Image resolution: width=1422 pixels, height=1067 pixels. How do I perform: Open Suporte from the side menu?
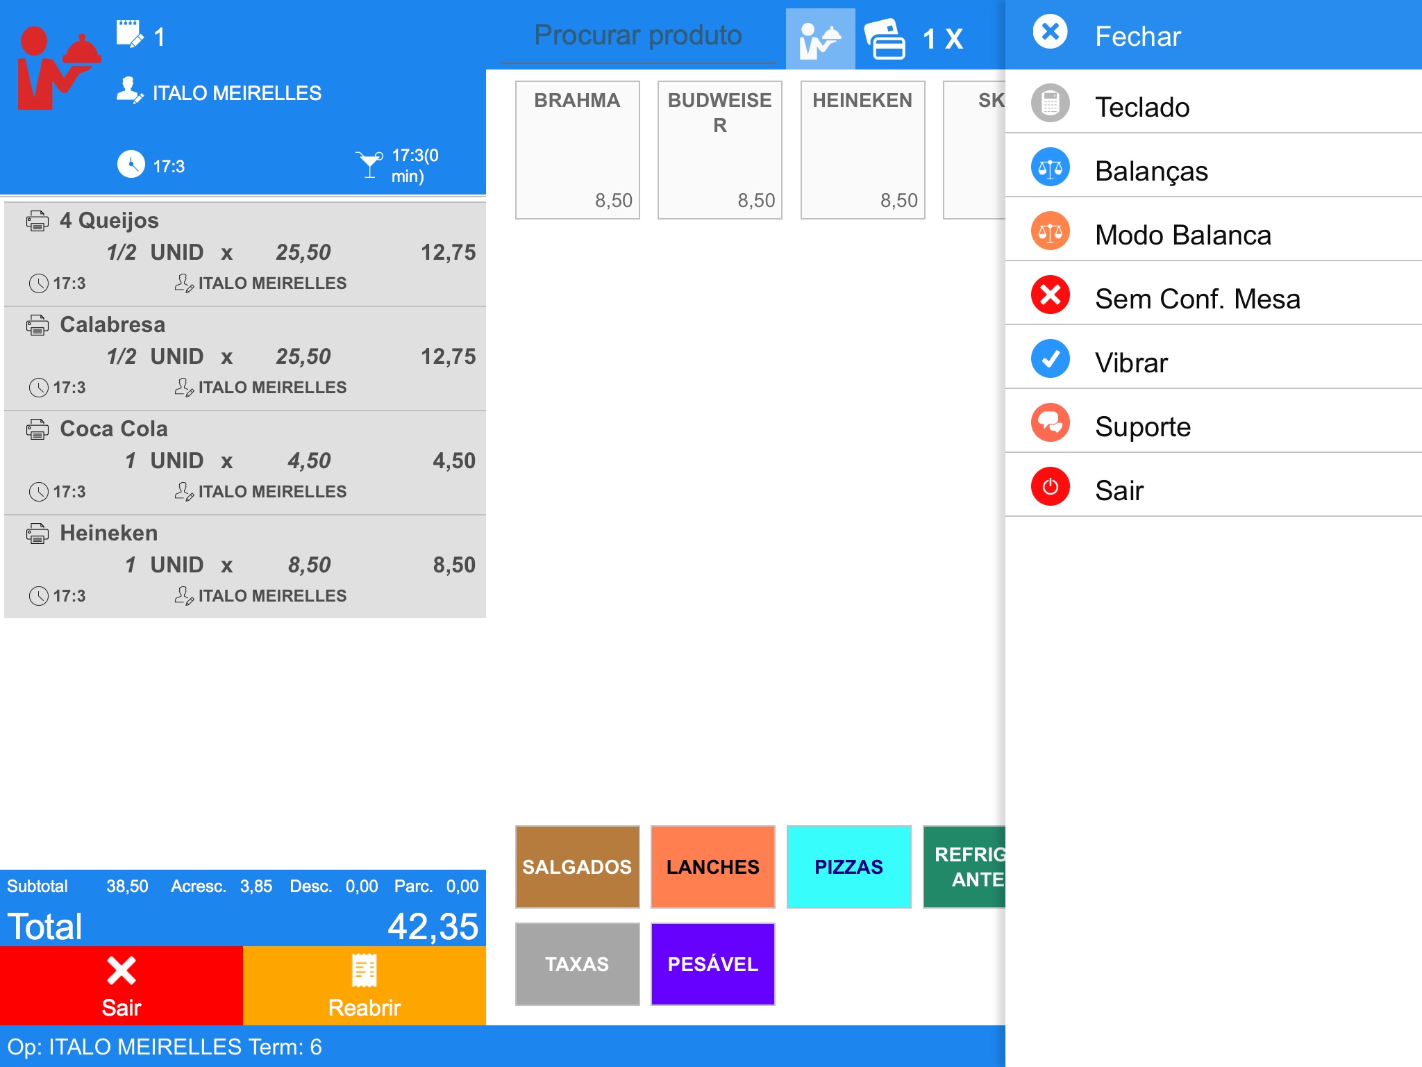click(x=1214, y=422)
